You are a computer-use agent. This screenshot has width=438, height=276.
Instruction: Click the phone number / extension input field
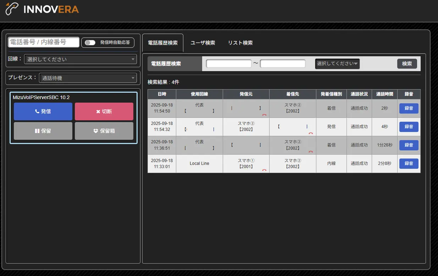[44, 42]
